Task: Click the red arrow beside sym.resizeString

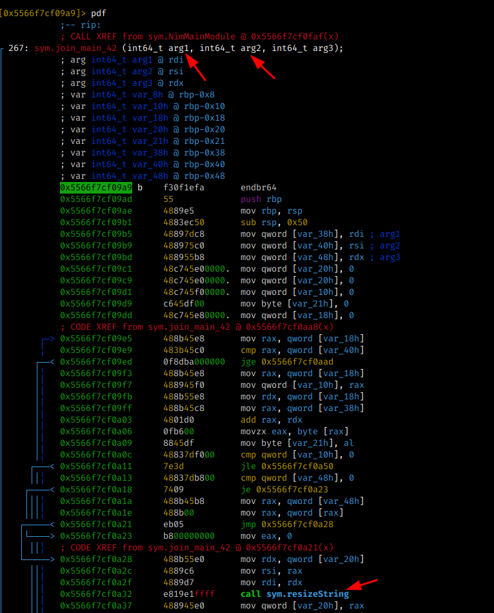Action: coord(367,586)
